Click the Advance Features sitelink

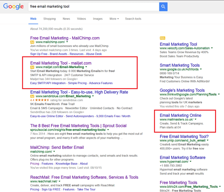101,83
